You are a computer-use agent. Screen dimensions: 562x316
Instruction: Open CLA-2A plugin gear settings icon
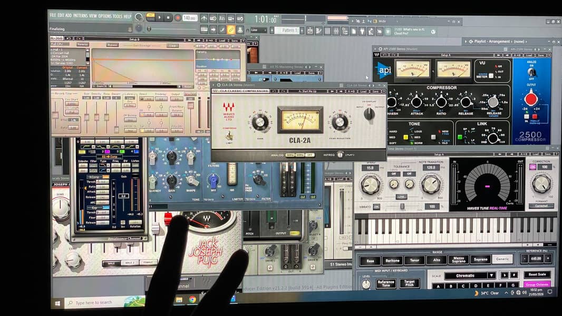click(x=219, y=85)
